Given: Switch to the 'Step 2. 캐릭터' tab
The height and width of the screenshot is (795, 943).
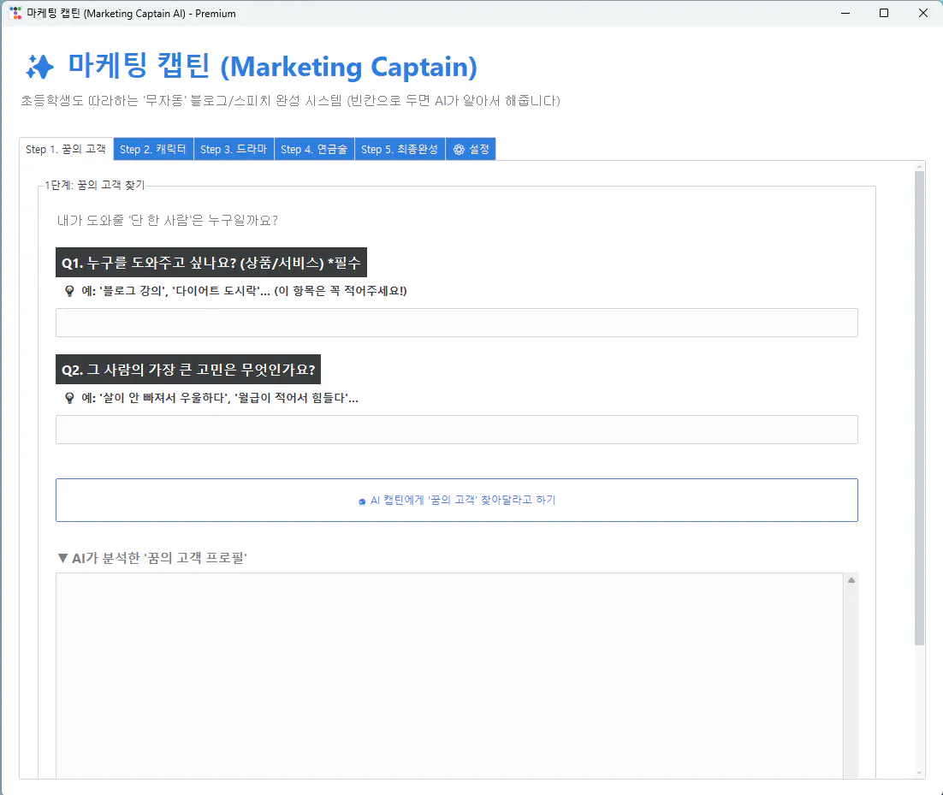Looking at the screenshot, I should [x=153, y=148].
